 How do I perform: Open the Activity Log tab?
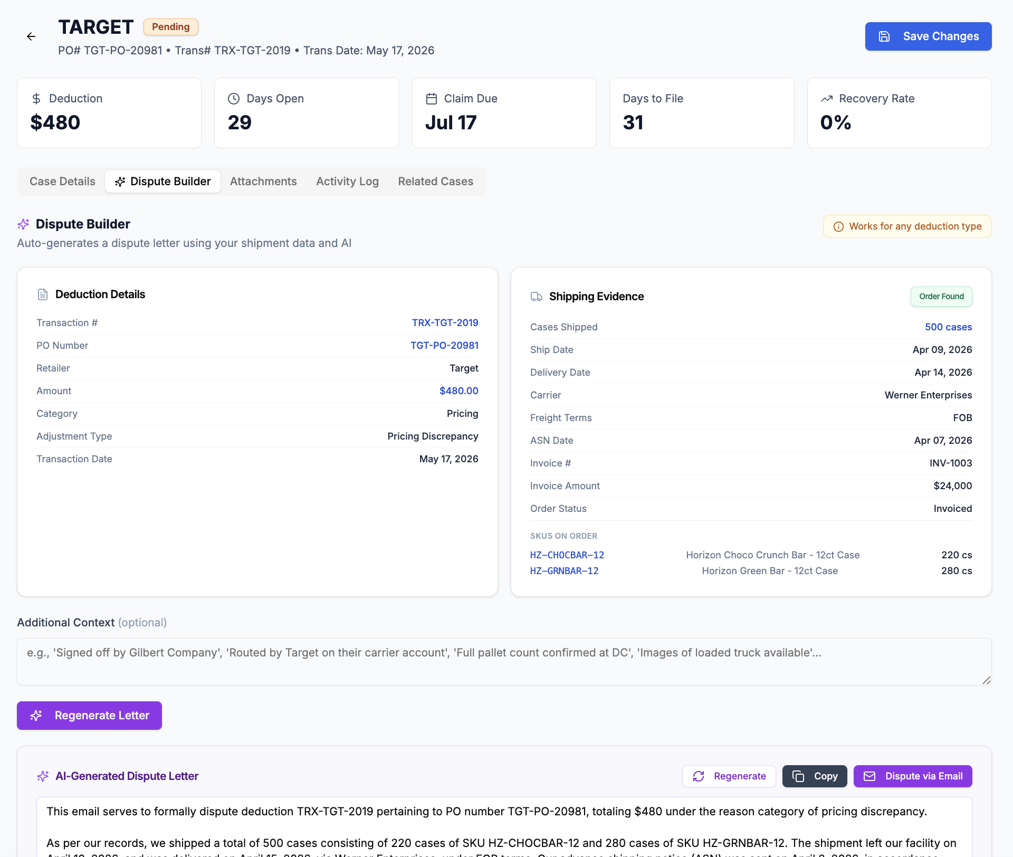click(x=347, y=182)
